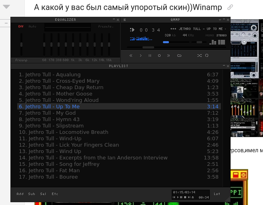Click the Preamp slider in equalizer

point(21,44)
